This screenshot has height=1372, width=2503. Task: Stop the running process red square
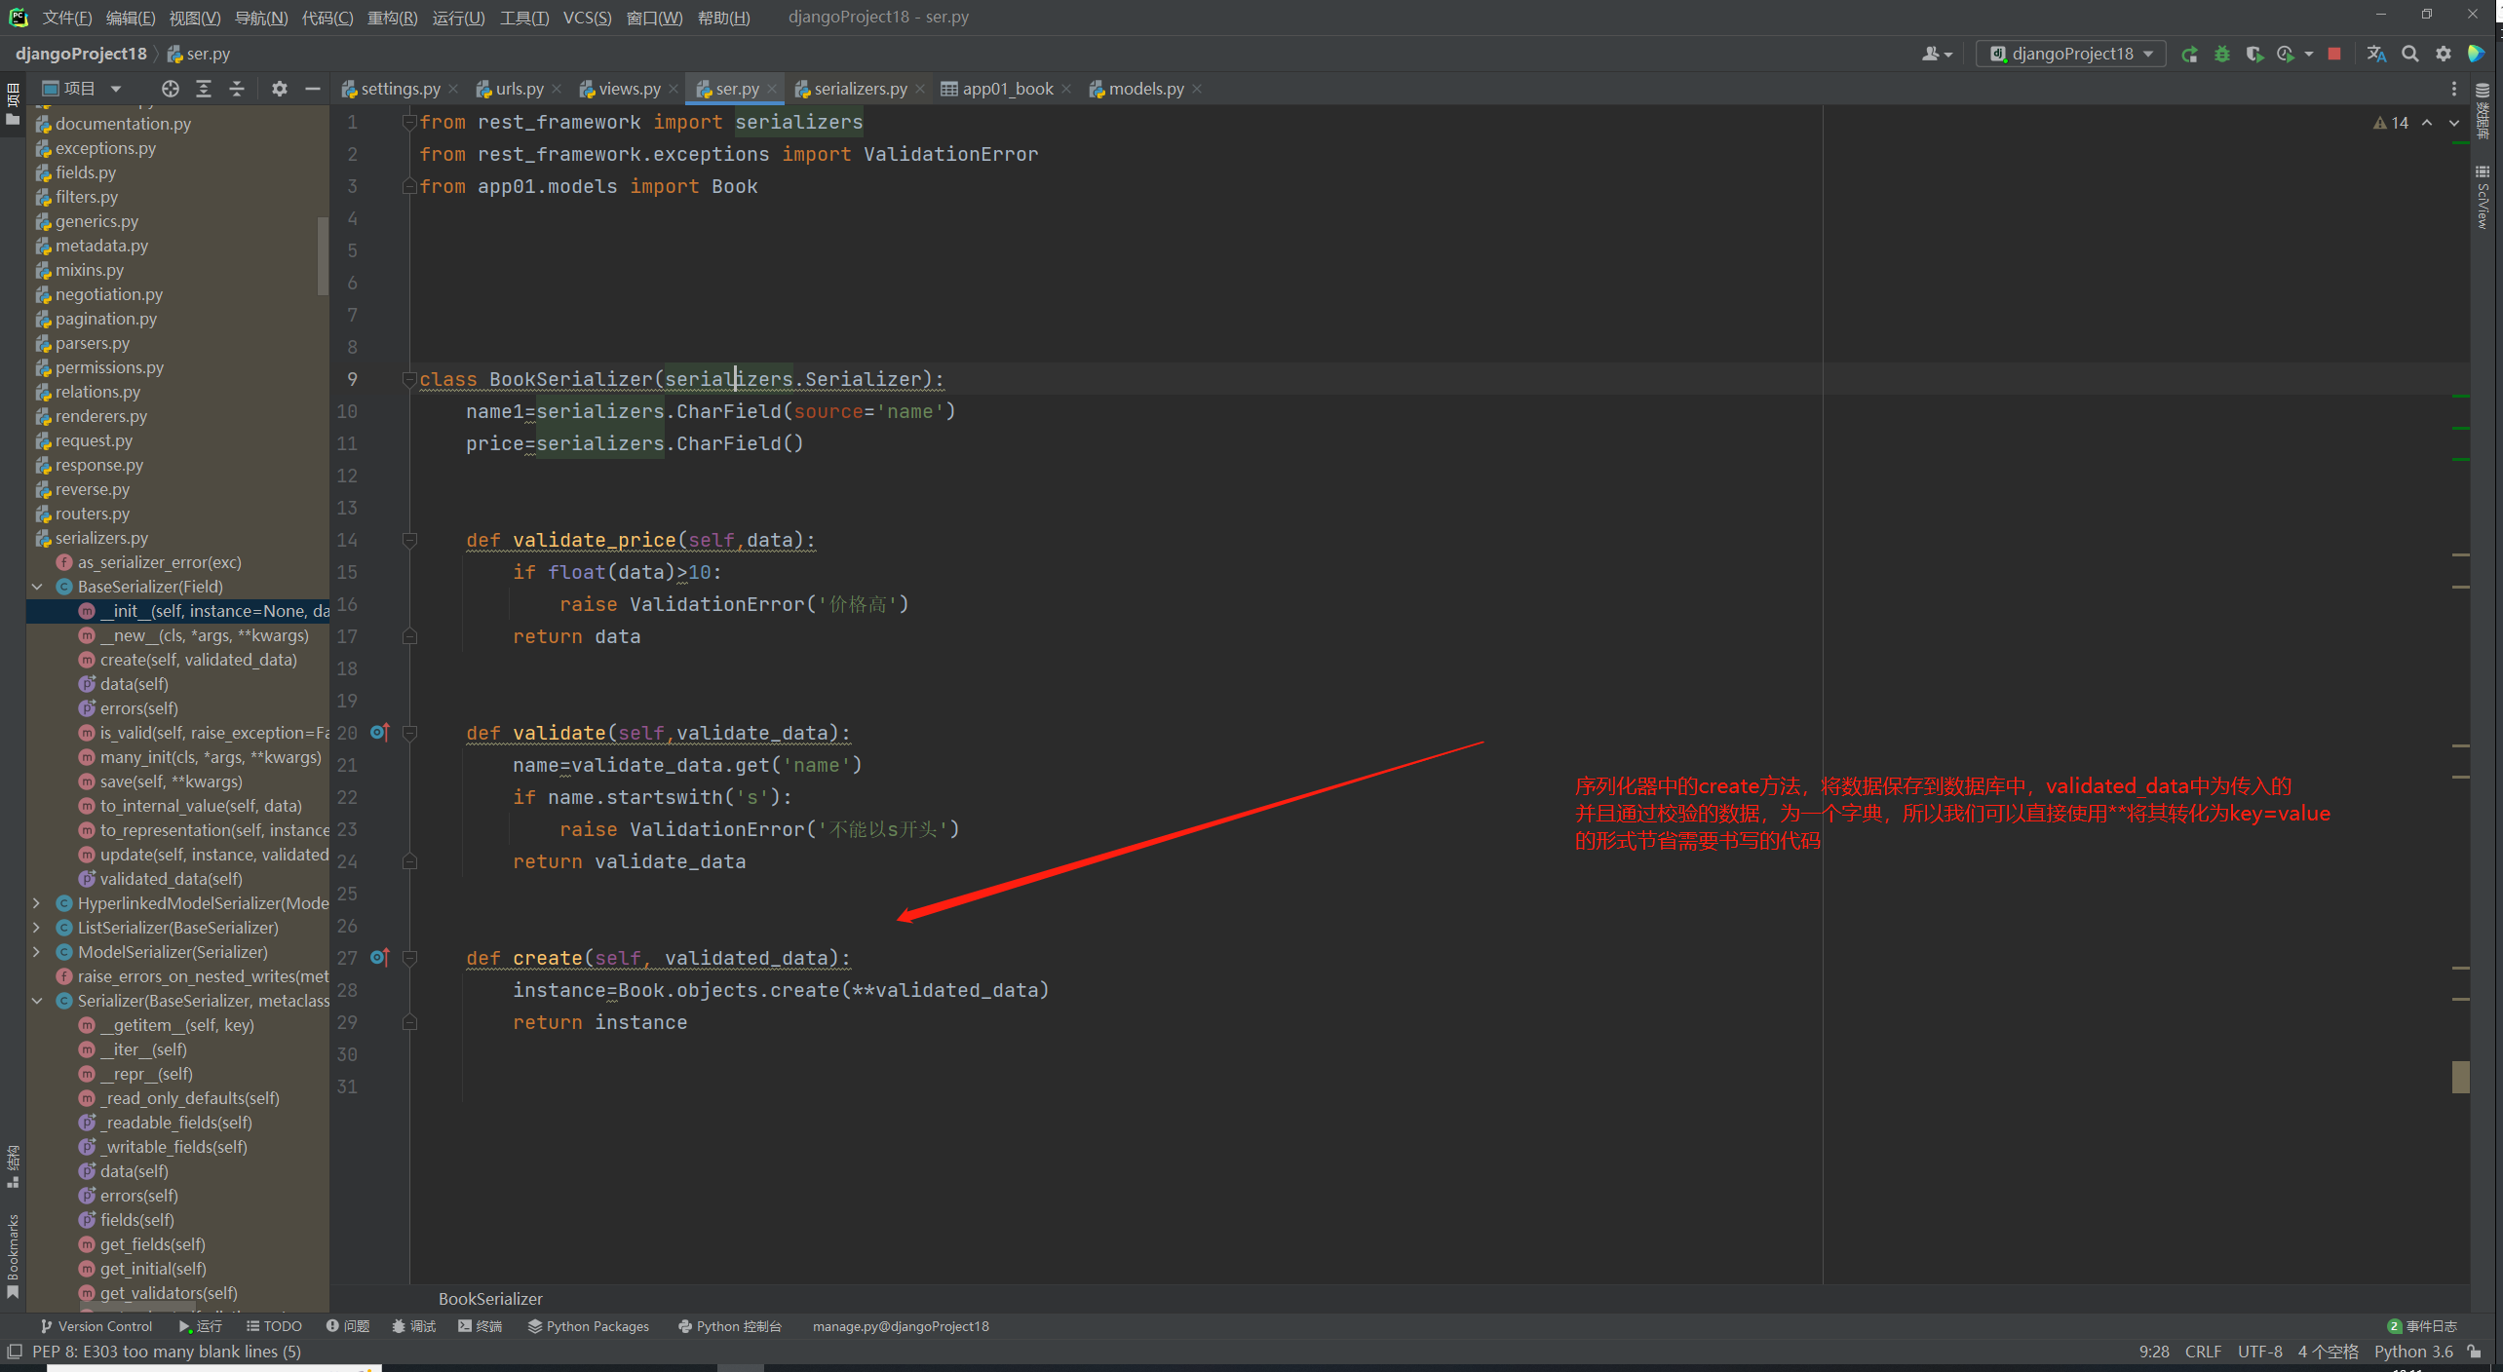click(x=2334, y=55)
